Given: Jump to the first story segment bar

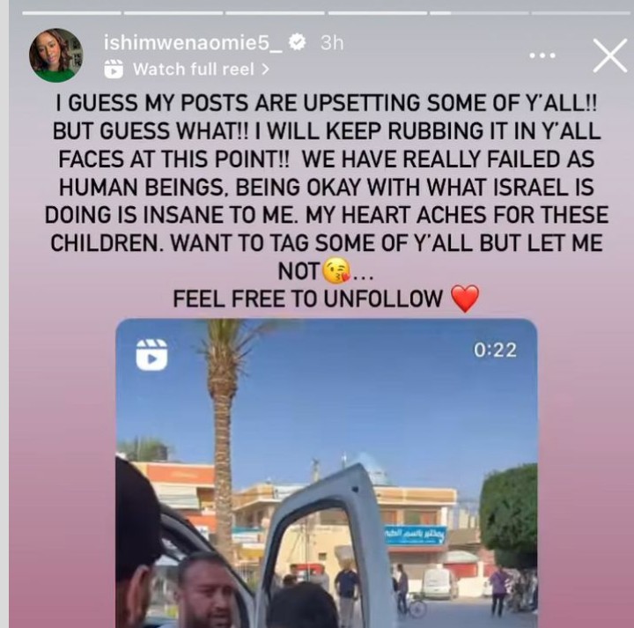Looking at the screenshot, I should [71, 13].
